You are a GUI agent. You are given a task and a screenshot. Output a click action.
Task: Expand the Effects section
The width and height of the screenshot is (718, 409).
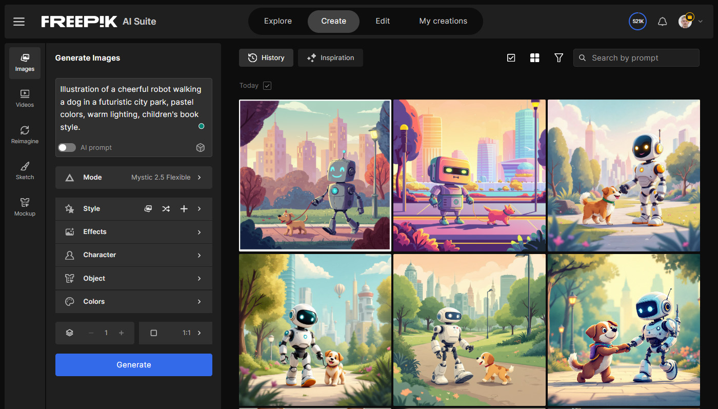134,232
